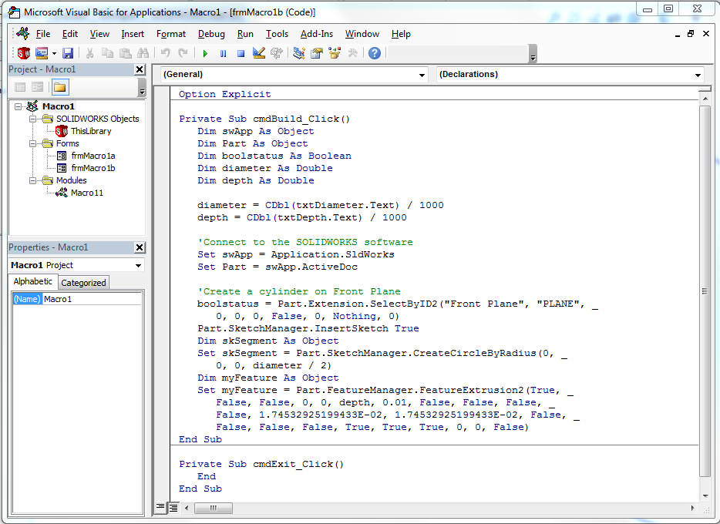Viewport: 720px width, 524px height.
Task: Toggle Folders view in Project panel
Action: [x=59, y=87]
